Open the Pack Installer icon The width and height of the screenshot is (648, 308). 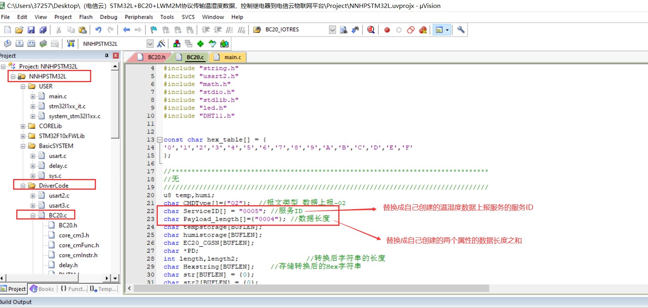pyautogui.click(x=224, y=44)
